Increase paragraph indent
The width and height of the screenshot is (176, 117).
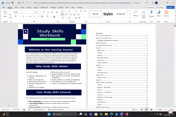tap(85, 11)
